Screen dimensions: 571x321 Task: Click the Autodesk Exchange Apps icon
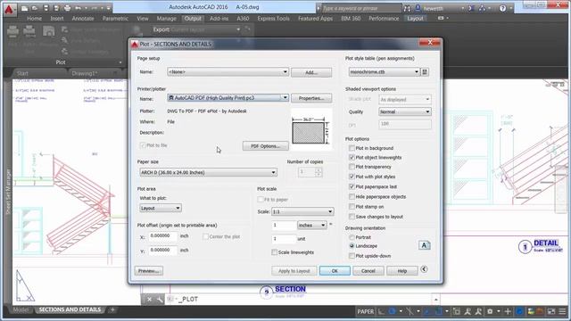click(471, 8)
